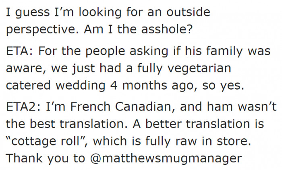Click the phrase "A better translation is"
This screenshot has width=282, height=170.
point(198,124)
